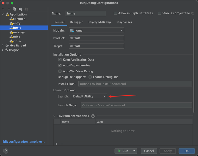Add an environment variable with the plus icon

tap(56, 144)
